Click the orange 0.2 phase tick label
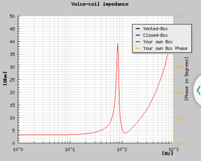The width and height of the screenshot is (201, 161). (x=180, y=118)
